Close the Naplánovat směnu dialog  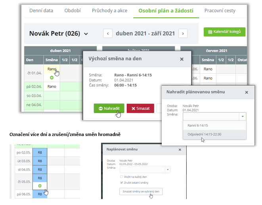pos(180,149)
